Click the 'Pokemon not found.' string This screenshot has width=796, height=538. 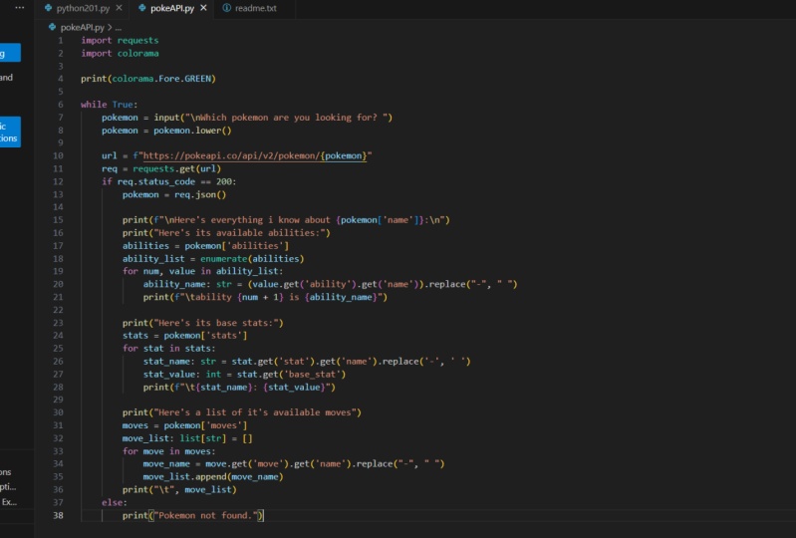[x=205, y=516]
